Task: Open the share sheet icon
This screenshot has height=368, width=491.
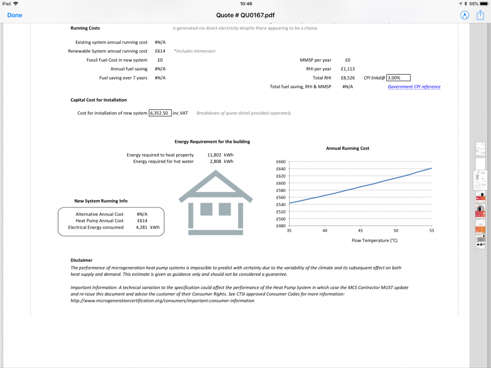Action: coord(480,15)
